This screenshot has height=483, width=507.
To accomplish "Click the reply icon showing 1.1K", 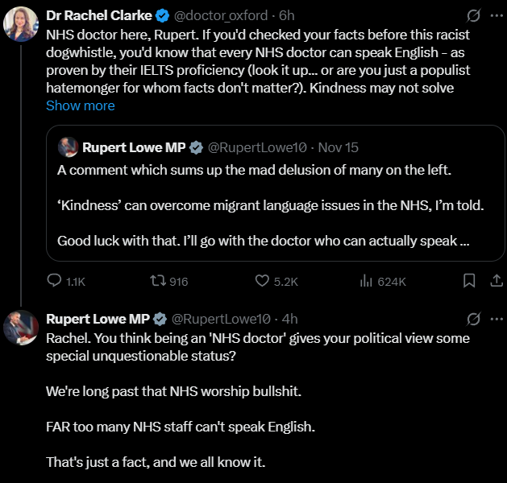I will (x=55, y=281).
